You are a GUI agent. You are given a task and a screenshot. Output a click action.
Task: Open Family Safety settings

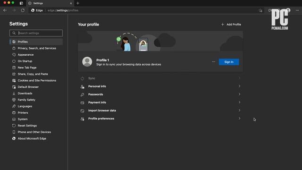[x=36, y=100]
